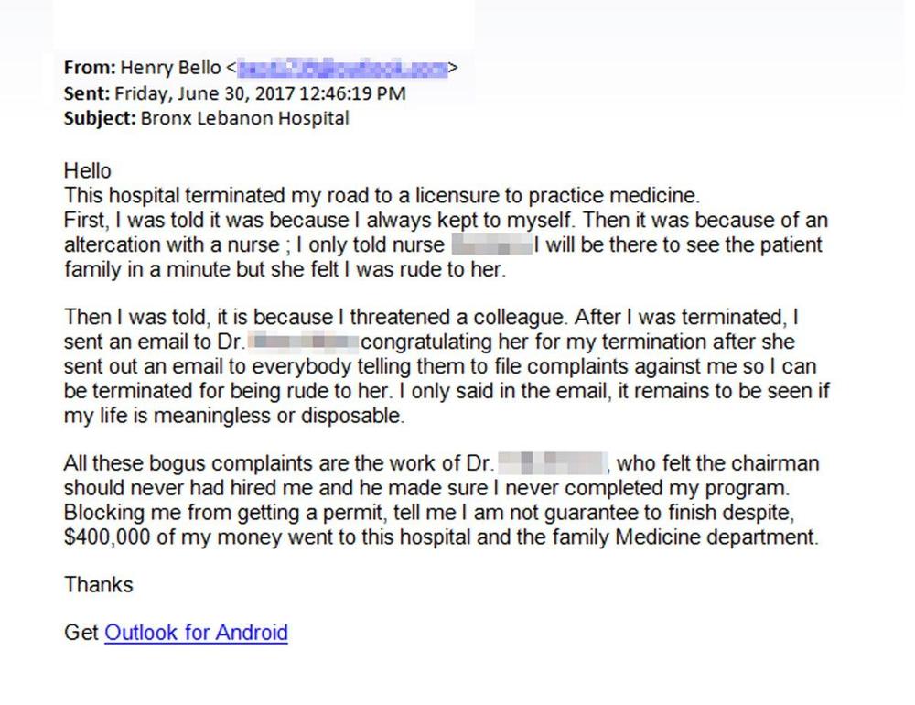Viewport: 915px width, 705px height.
Task: Click the Hello greeting line
Action: [x=88, y=171]
